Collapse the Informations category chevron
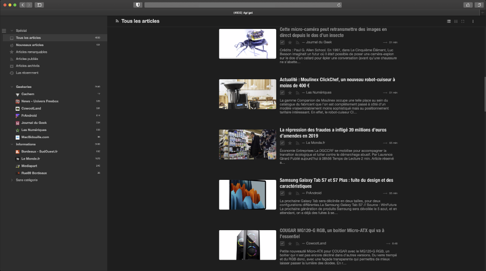 tap(12, 144)
